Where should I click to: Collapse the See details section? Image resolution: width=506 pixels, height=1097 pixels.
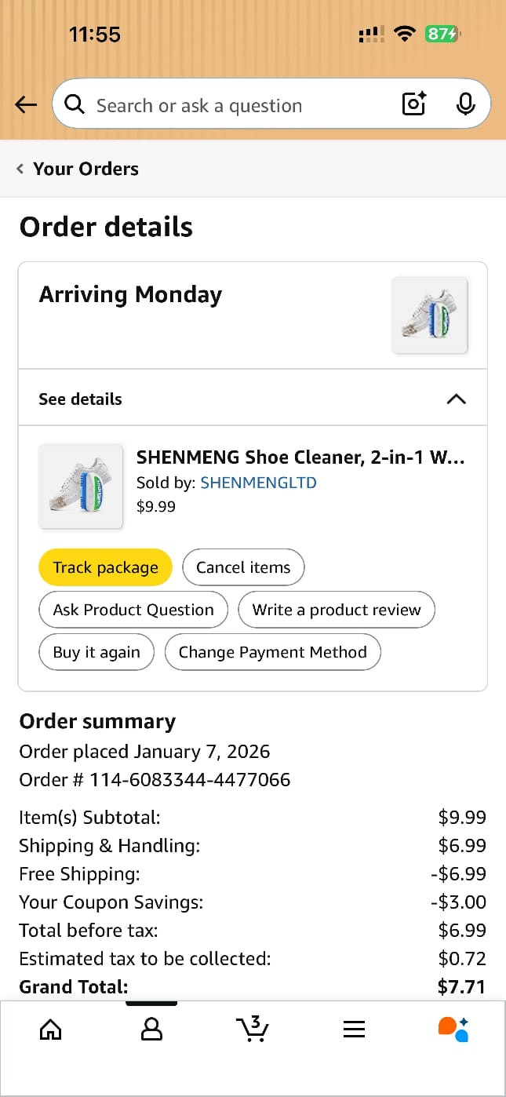click(456, 399)
